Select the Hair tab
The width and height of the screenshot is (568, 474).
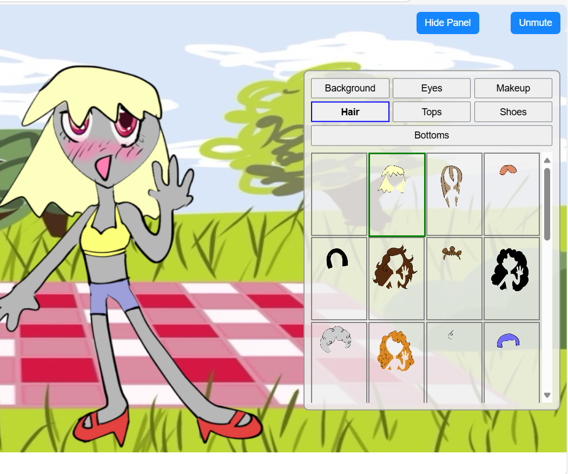350,111
